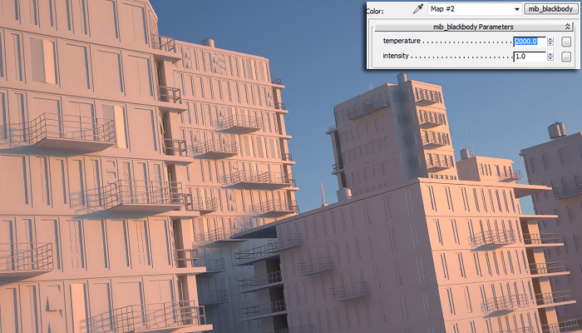Click the arrow beside Map #2
Screen dimensions: 582x333
click(516, 9)
